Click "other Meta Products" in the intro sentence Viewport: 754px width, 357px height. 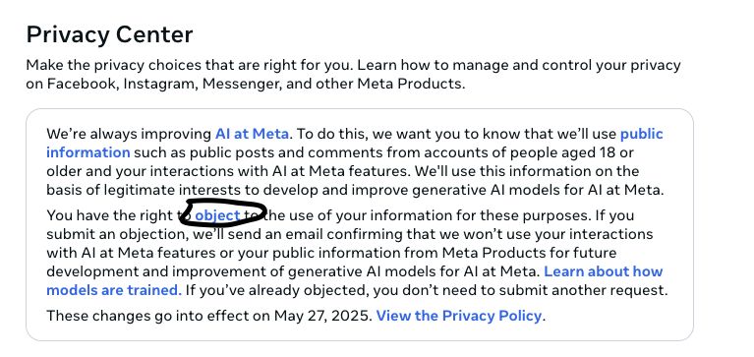[390, 85]
